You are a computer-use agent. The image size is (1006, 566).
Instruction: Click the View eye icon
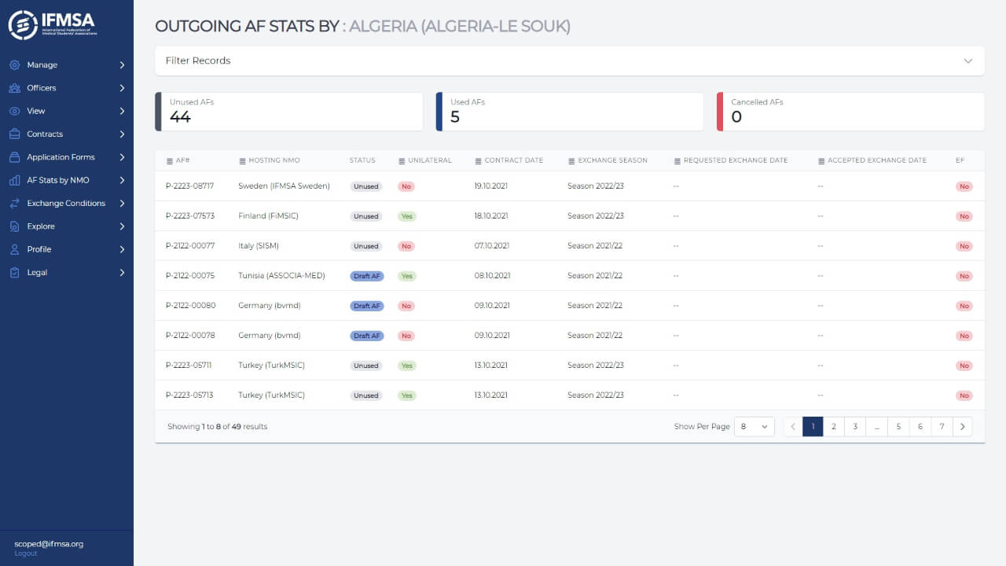[14, 111]
